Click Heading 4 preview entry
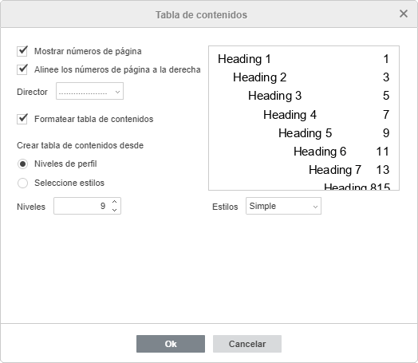Screen dimensions: 418x363 pos(290,115)
